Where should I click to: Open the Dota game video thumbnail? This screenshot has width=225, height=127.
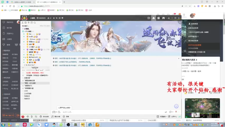pyautogui.click(x=202, y=108)
